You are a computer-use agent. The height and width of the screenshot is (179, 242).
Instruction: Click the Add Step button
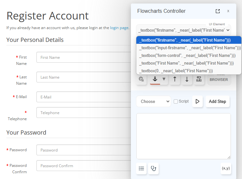(217, 101)
